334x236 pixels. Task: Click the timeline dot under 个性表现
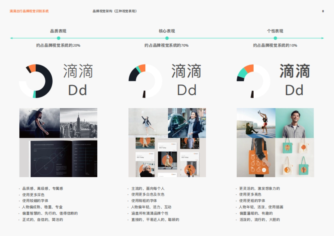click(275, 38)
